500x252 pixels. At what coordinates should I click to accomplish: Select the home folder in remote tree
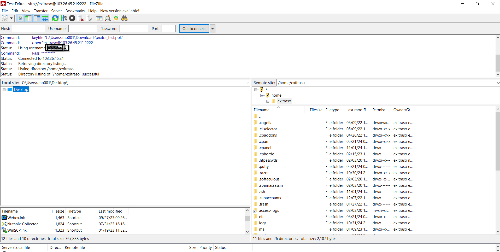pos(277,95)
